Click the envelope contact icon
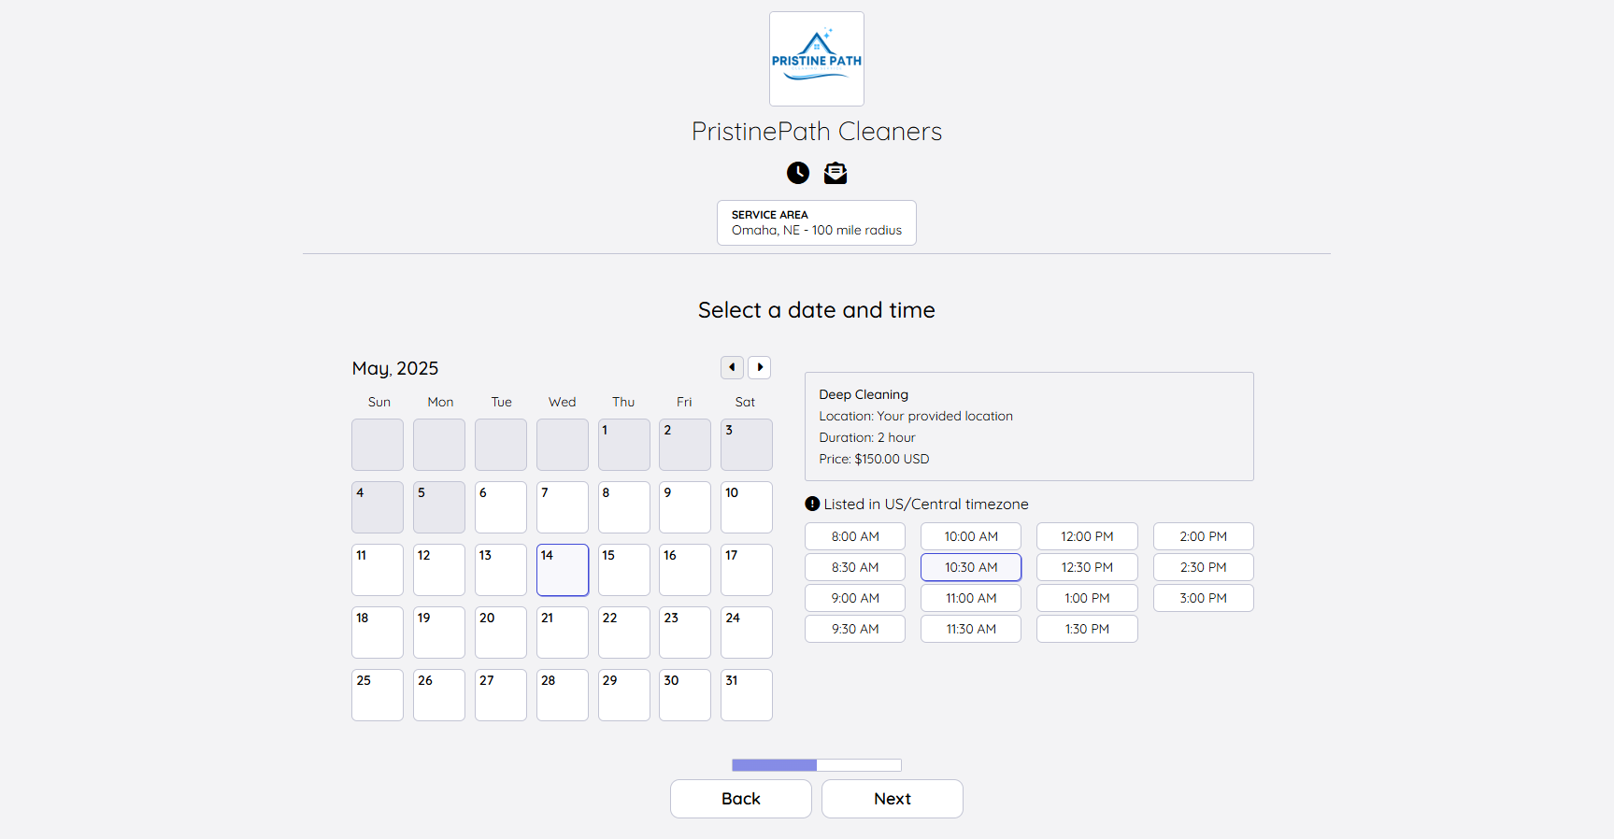The width and height of the screenshot is (1614, 839). [x=836, y=173]
